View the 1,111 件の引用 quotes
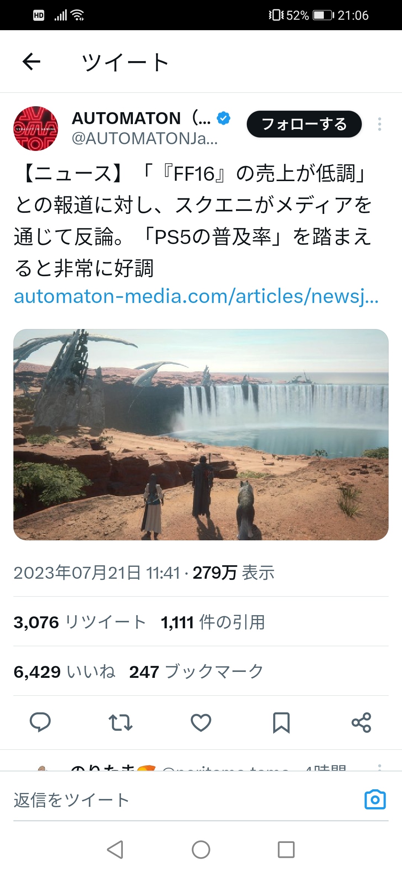The image size is (402, 872). [213, 622]
